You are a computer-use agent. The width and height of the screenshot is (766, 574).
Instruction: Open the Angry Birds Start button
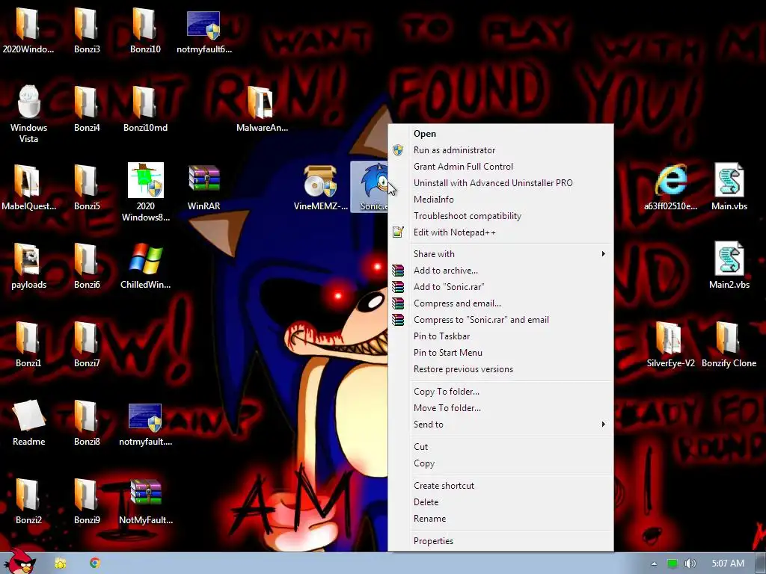point(19,561)
